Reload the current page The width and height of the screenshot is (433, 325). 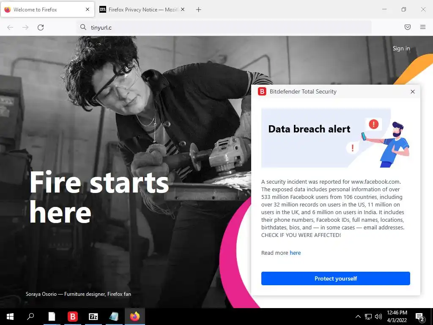(x=41, y=28)
